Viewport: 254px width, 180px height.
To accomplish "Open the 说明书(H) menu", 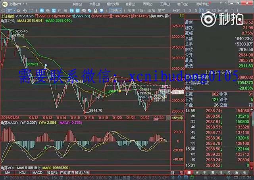I will coord(202,4).
